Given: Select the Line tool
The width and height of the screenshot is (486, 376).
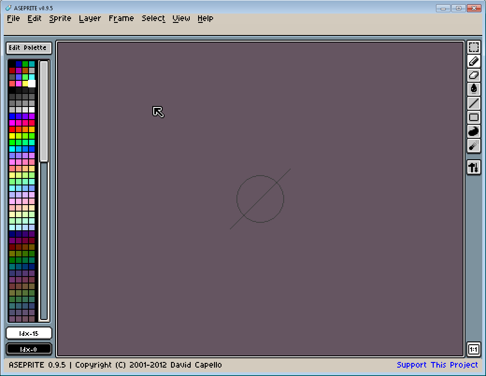Looking at the screenshot, I should pyautogui.click(x=473, y=103).
